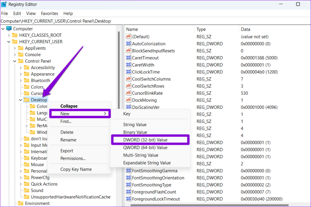Click the folder icon next to Accessibility

27,68
